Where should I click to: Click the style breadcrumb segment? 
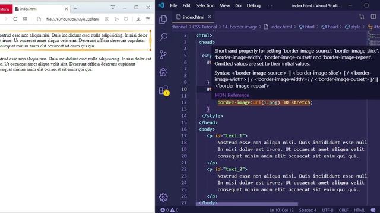coord(353,27)
